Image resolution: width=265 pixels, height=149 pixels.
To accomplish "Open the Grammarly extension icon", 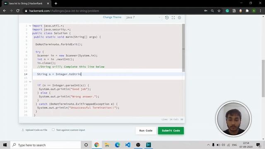I will (x=227, y=11).
